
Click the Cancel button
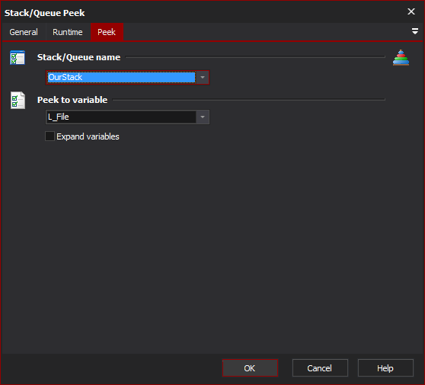(320, 368)
